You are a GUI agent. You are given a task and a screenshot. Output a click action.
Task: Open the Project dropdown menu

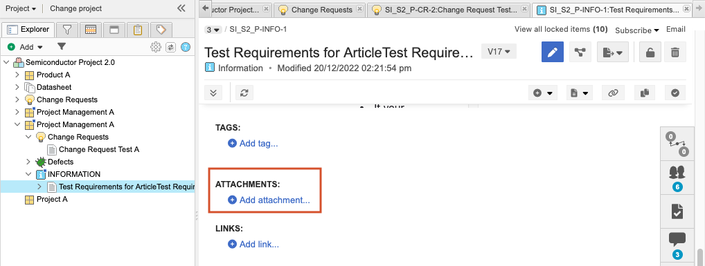(21, 8)
